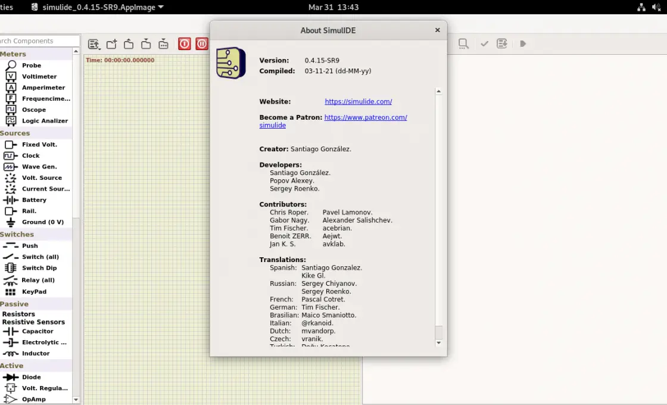
Task: Collapse the Meters category
Action: (x=13, y=54)
